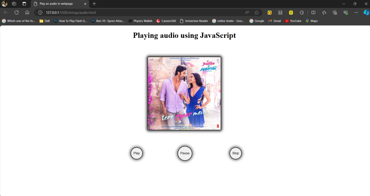Image resolution: width=370 pixels, height=196 pixels.
Task: Open the Favorites list icon
Action: pos(324,13)
